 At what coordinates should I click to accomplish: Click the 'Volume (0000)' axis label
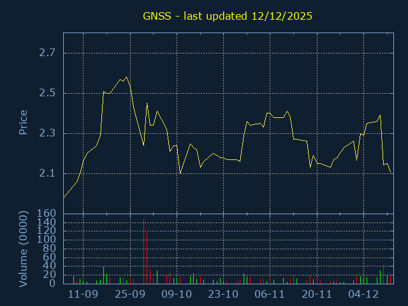[x=23, y=250]
